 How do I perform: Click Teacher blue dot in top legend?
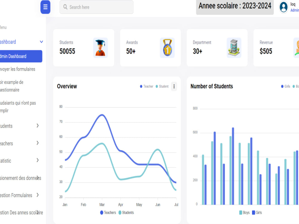coord(141,87)
